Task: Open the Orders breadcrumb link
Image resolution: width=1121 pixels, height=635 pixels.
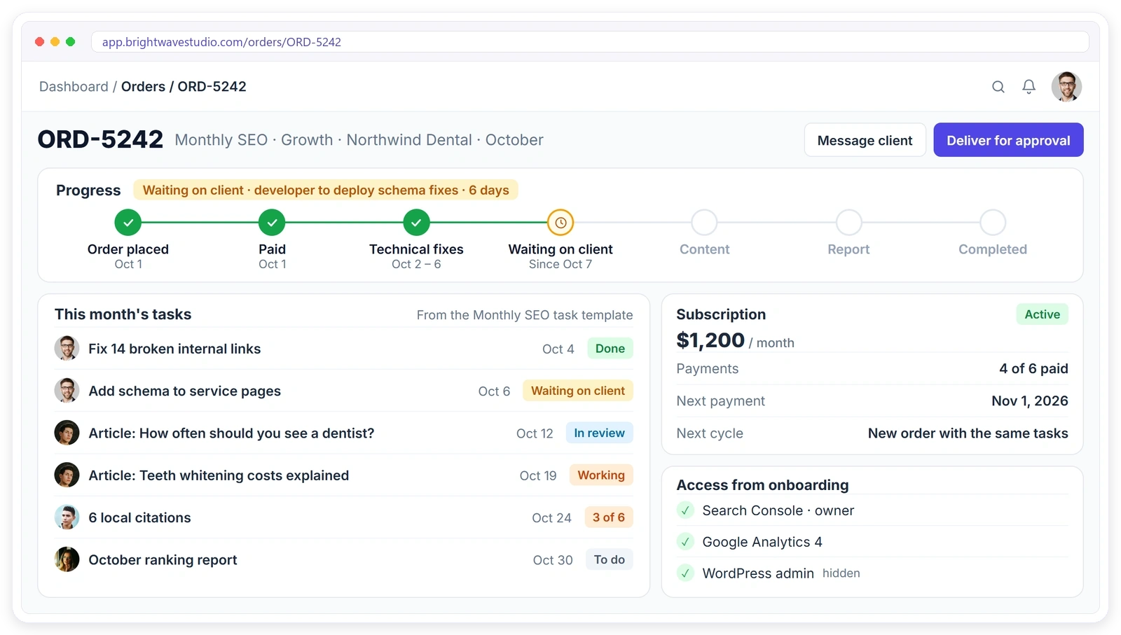Action: 143,87
